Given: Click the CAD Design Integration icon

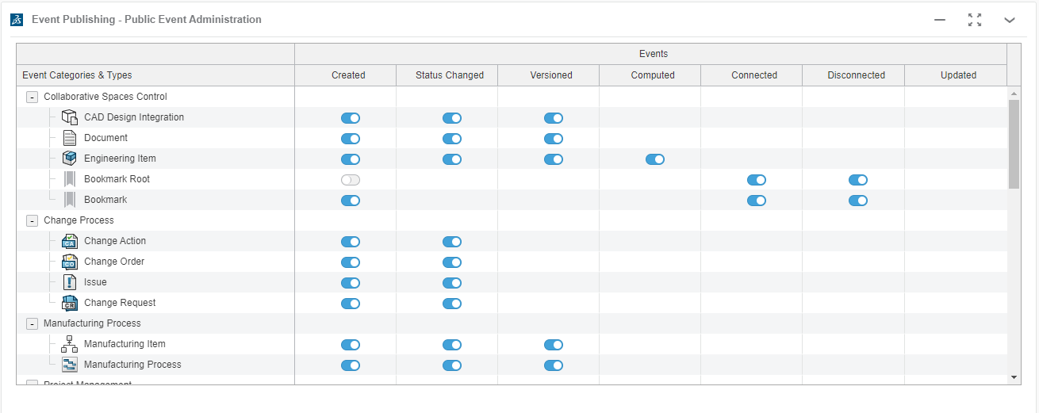Looking at the screenshot, I should coord(70,117).
